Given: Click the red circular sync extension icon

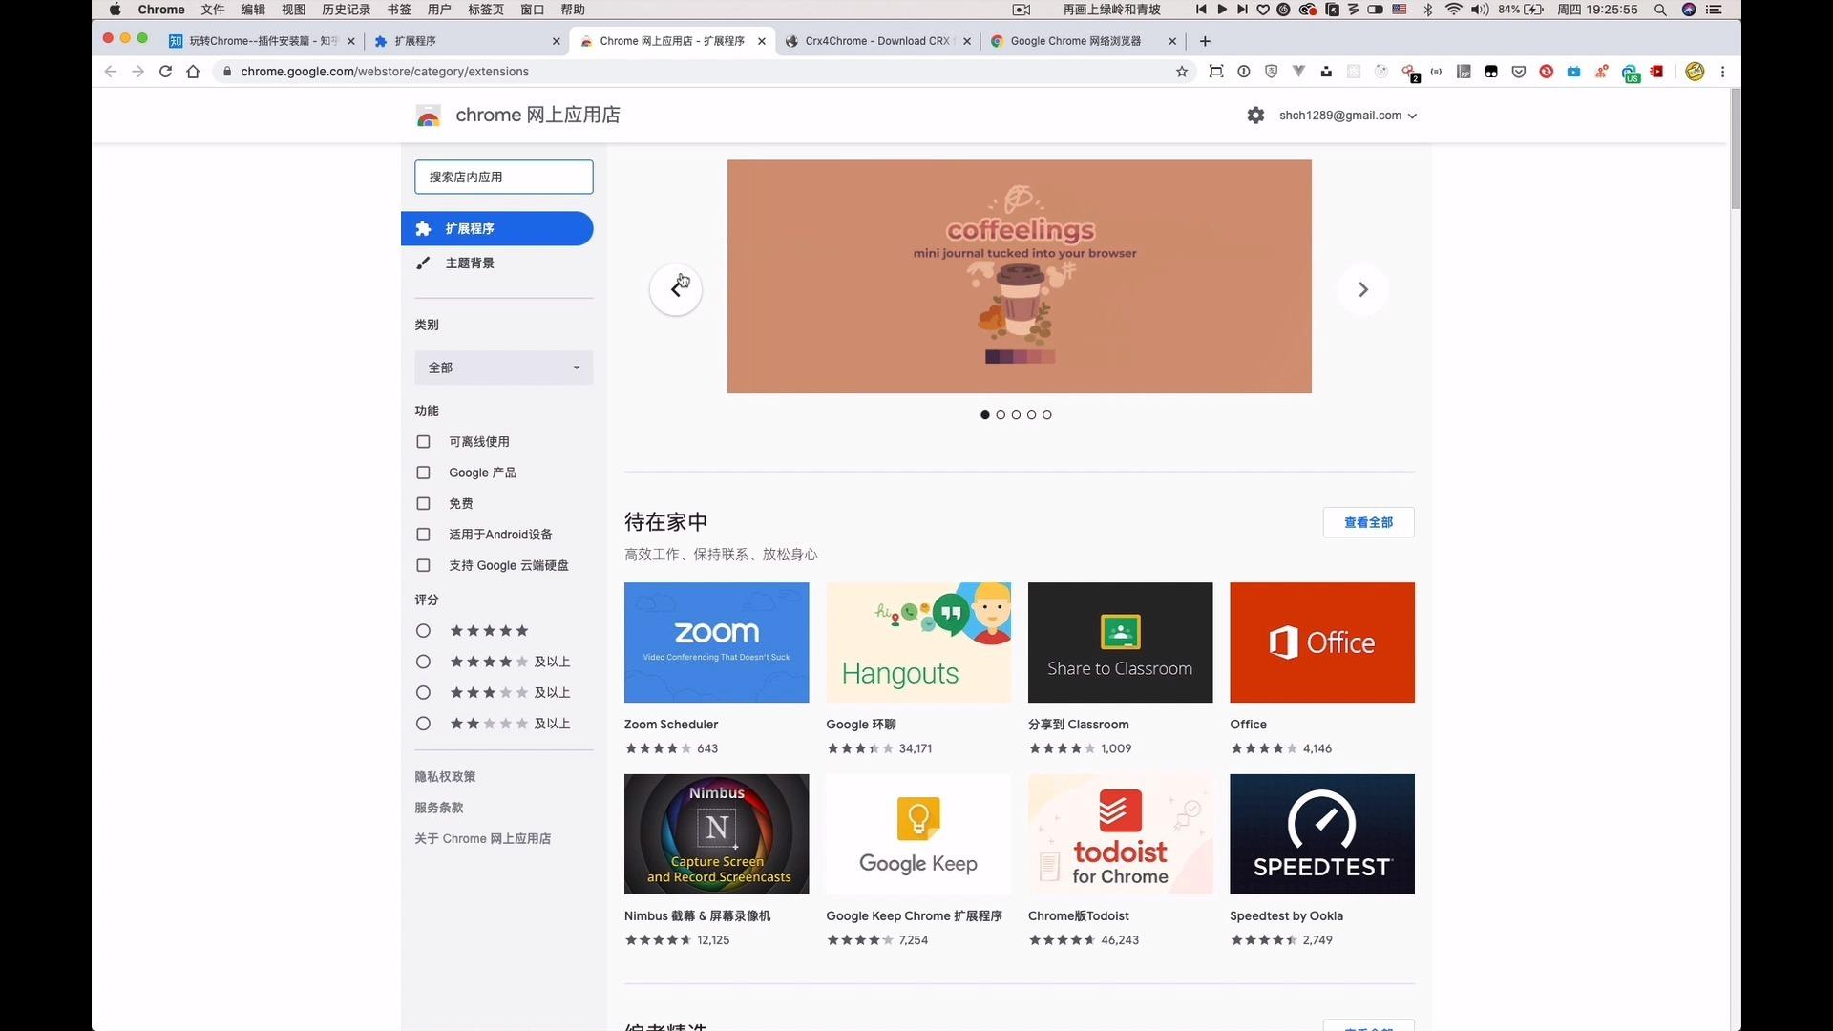Looking at the screenshot, I should (1546, 72).
